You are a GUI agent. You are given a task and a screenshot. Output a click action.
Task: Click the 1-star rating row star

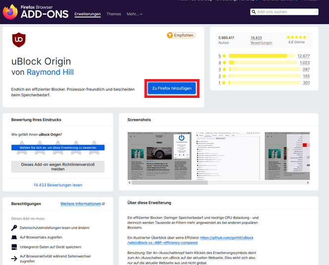click(225, 83)
